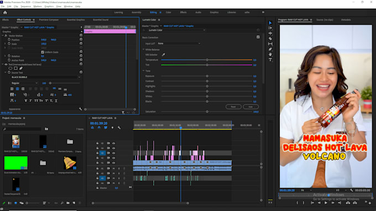Screen dimensions: 376x211
Task: Select the Track Select Forward tool
Action: click(270, 28)
